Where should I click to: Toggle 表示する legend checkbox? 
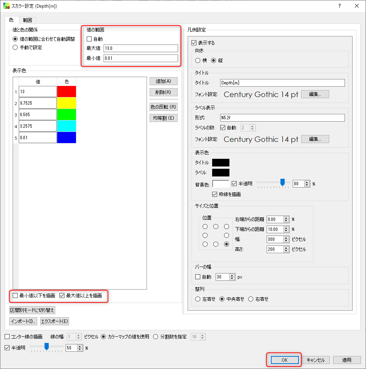pyautogui.click(x=194, y=43)
